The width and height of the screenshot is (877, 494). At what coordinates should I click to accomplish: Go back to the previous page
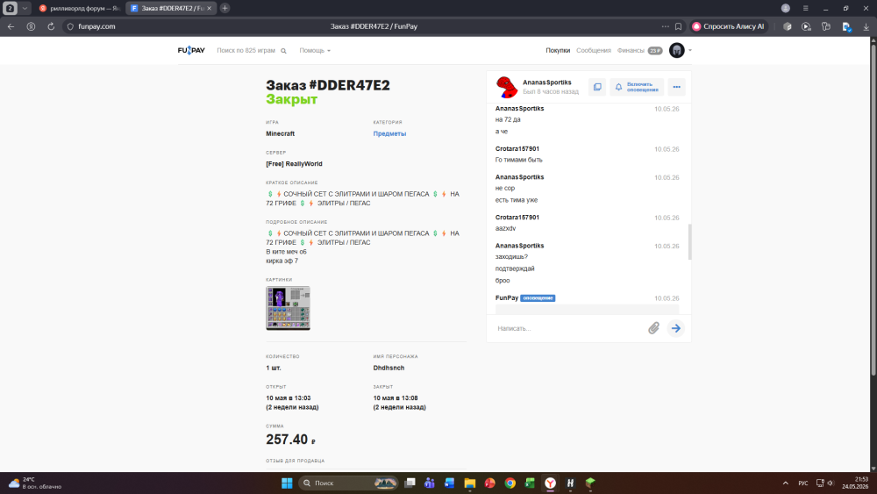coord(11,26)
